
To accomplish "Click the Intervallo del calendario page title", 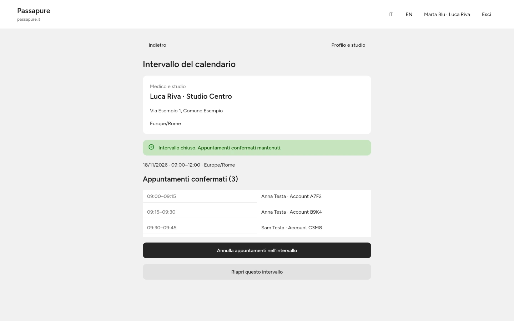I will pyautogui.click(x=189, y=64).
